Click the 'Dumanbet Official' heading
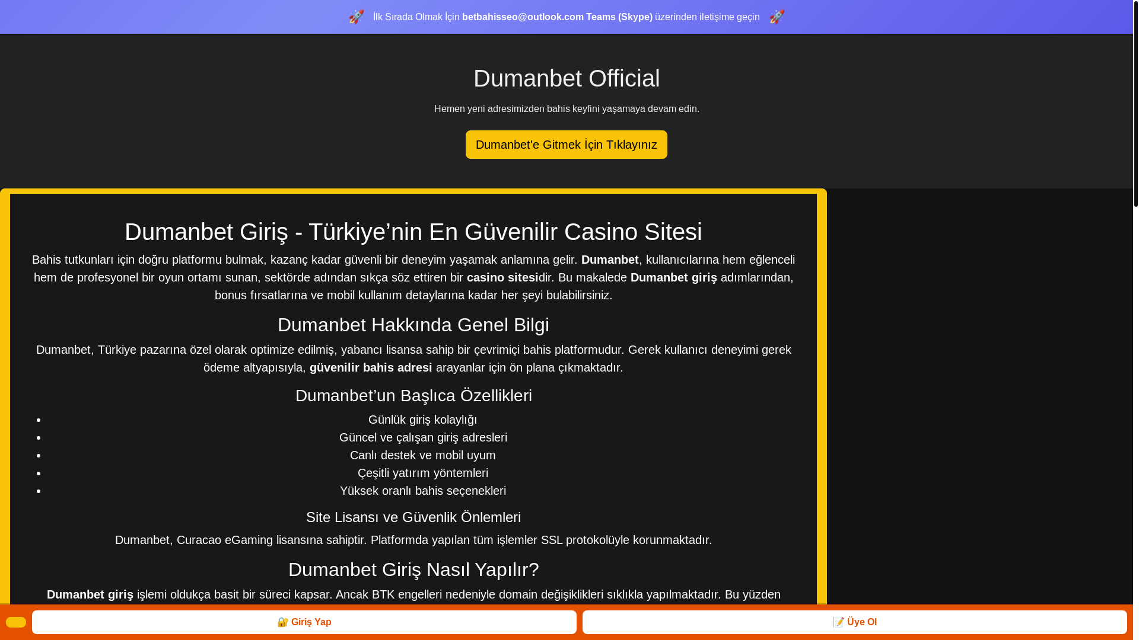 [x=567, y=78]
